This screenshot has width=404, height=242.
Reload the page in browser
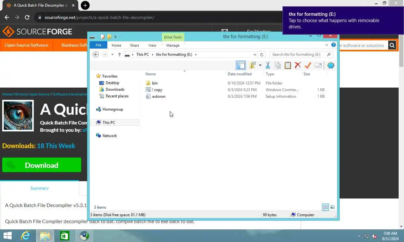(x=27, y=17)
